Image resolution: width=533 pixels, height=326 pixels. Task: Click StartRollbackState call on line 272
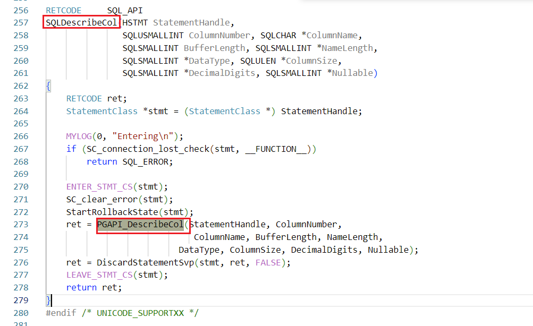112,212
